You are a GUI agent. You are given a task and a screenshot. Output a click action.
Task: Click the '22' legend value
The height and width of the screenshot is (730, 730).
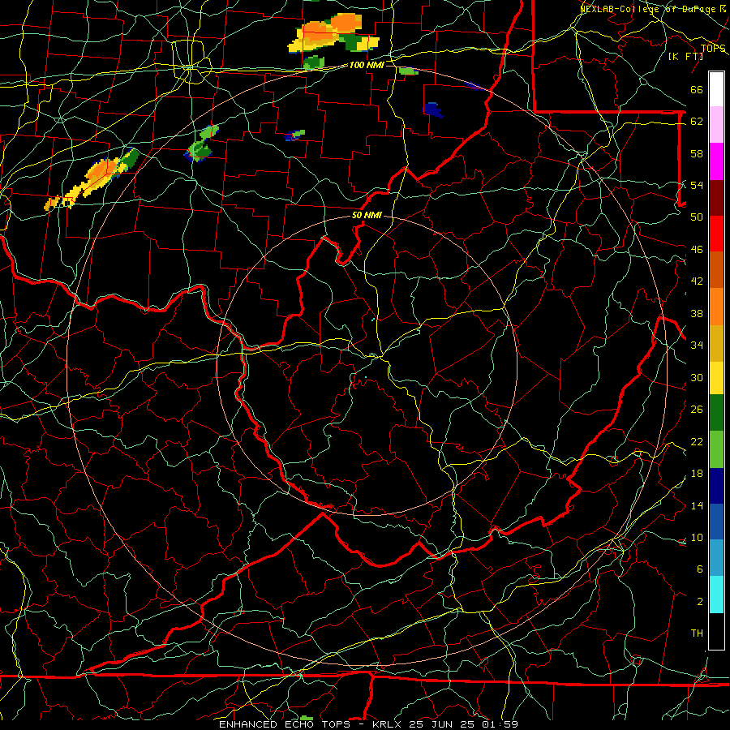pos(697,441)
